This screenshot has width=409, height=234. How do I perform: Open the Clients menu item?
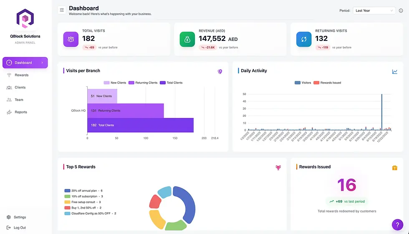[25, 88]
